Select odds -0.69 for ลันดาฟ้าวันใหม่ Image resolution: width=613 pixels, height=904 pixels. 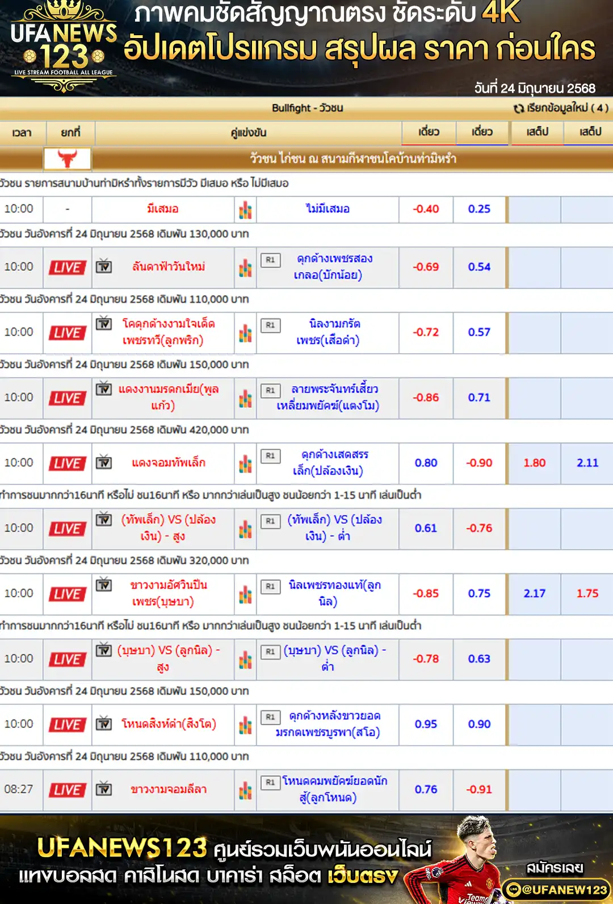(426, 267)
